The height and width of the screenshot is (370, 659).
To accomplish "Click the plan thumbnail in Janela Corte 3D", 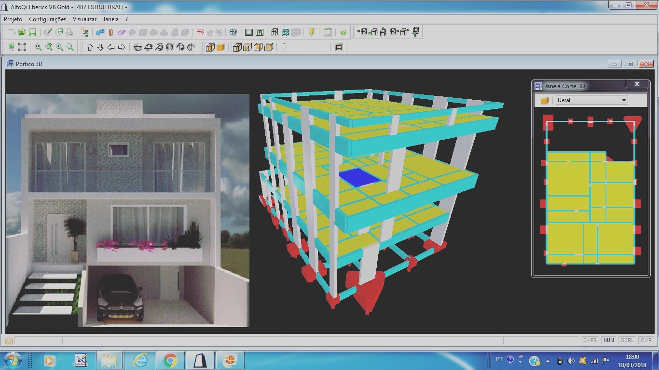I will (x=590, y=190).
